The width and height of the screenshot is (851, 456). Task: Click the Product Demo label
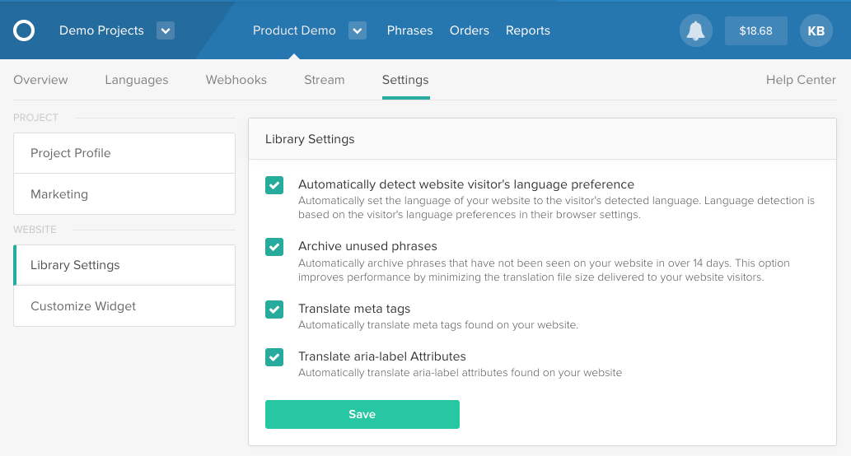pos(294,30)
